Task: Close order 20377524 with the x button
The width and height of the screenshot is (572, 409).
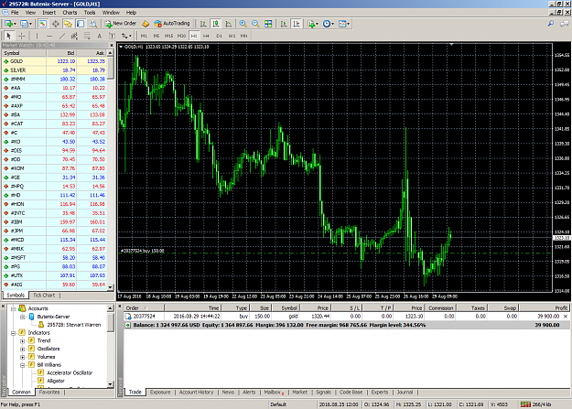Action: pyautogui.click(x=566, y=317)
